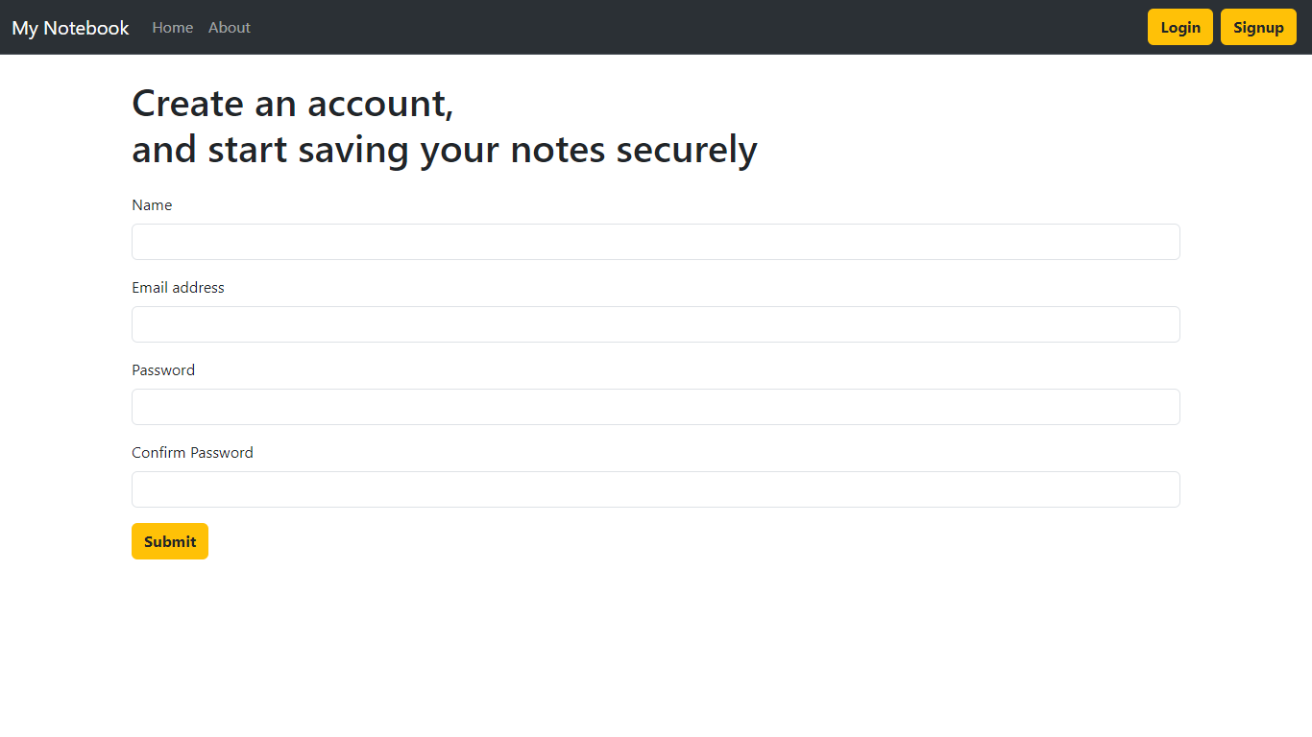Click the Signup button in navbar
1312x737 pixels.
(x=1258, y=27)
